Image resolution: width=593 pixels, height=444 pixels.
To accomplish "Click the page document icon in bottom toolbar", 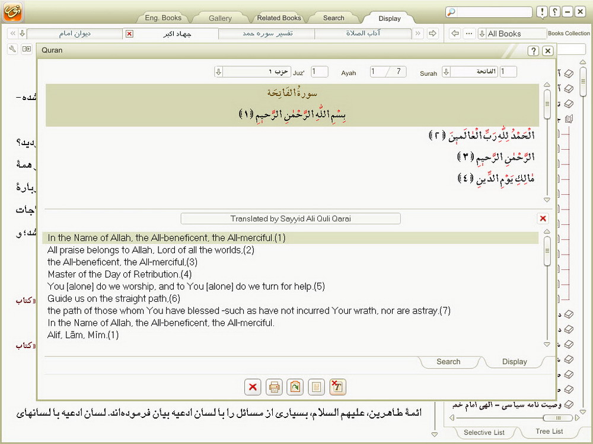I will click(x=316, y=387).
